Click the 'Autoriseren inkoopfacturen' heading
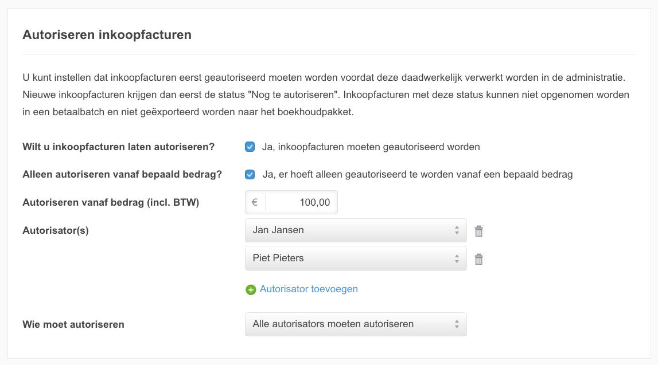Viewport: 658px width, 365px height. 107,35
